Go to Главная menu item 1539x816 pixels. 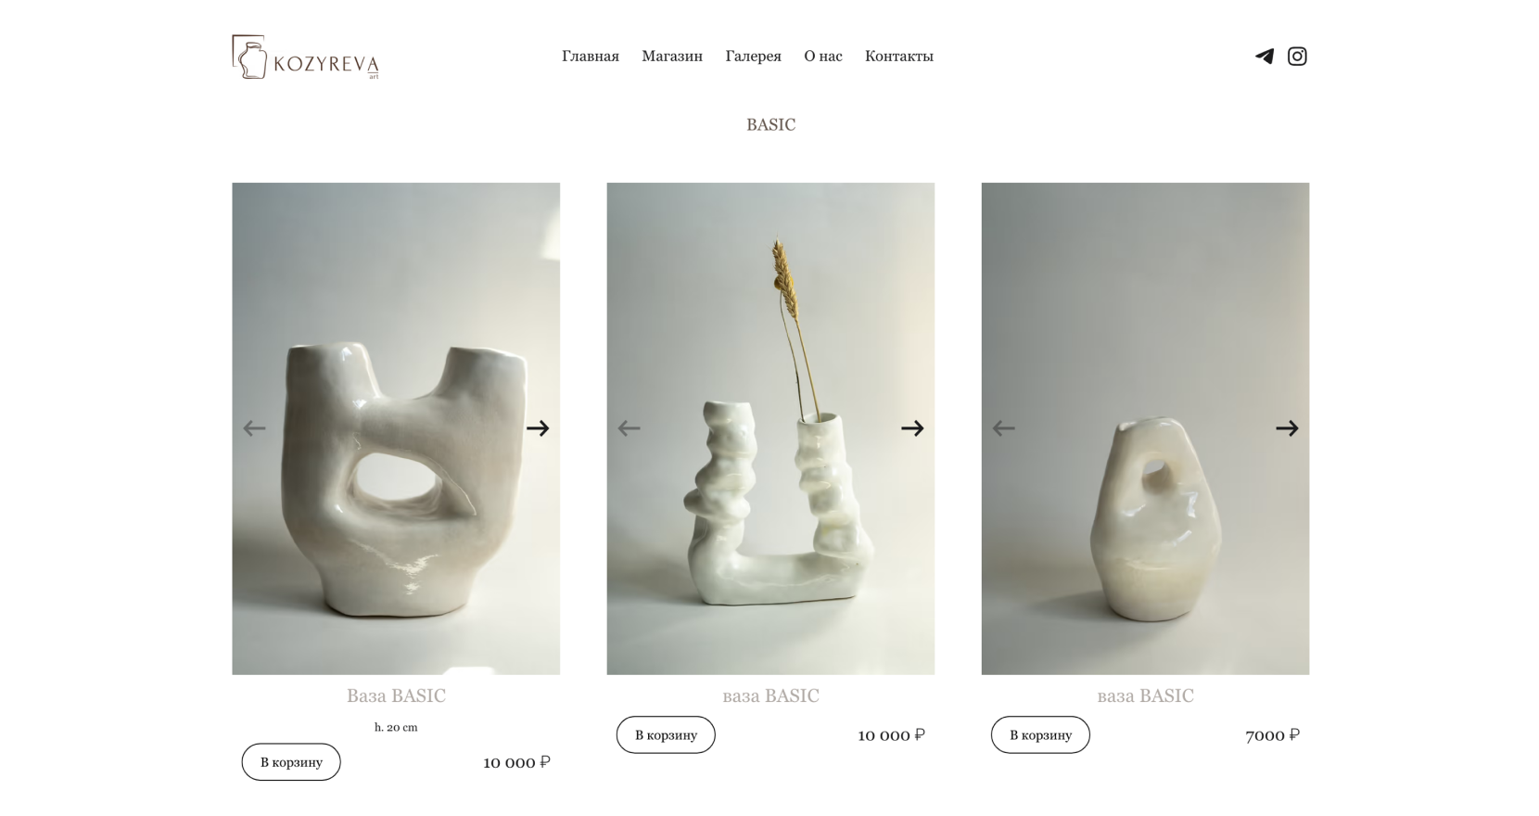[x=591, y=57]
